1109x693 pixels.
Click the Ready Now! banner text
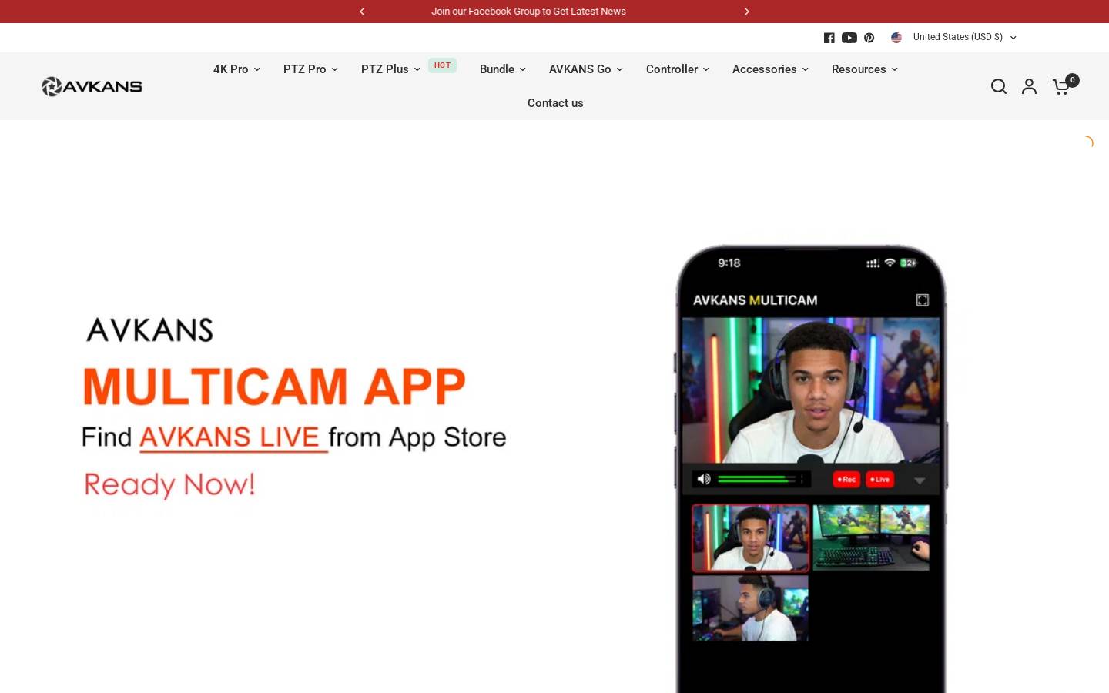[x=169, y=484]
